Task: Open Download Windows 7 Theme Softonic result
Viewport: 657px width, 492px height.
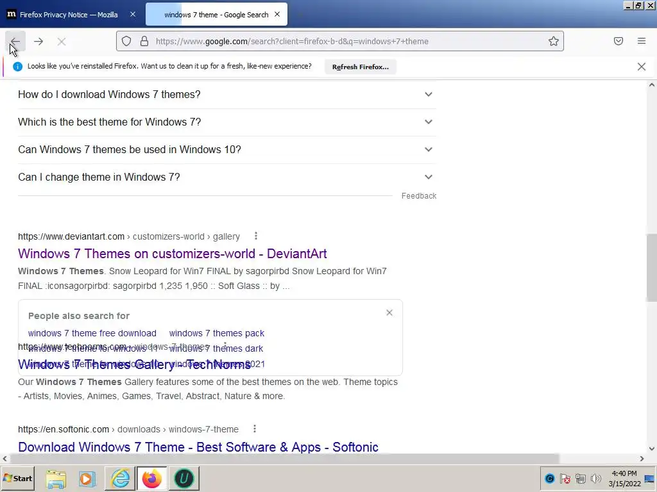Action: coord(198,447)
